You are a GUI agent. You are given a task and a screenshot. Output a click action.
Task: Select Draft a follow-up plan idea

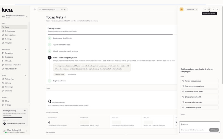pyautogui.click(x=199, y=108)
